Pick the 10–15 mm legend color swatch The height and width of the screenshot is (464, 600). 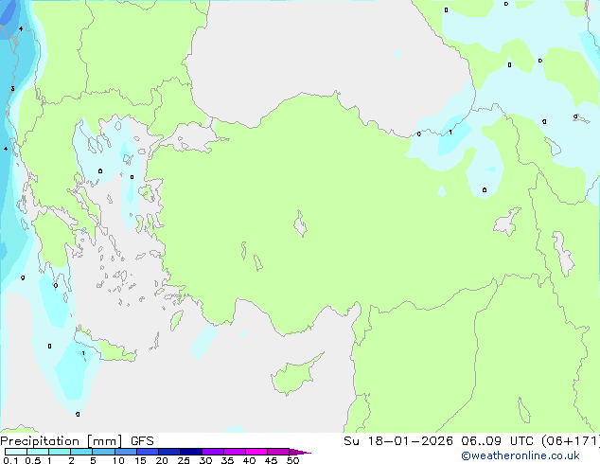coord(126,452)
